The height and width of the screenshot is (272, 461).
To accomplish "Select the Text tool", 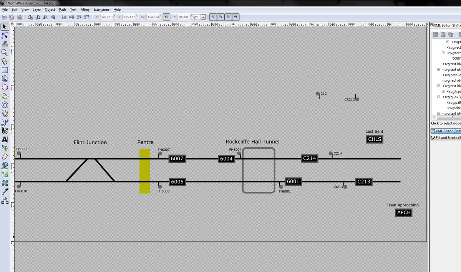I will [x=5, y=139].
